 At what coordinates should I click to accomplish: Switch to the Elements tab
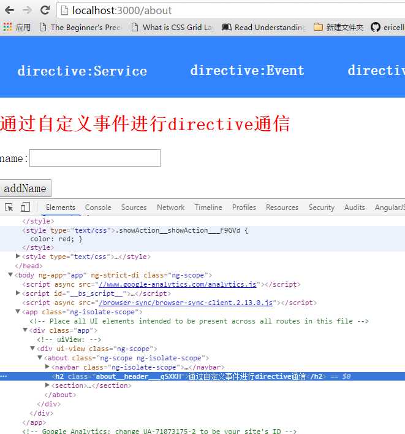click(61, 207)
